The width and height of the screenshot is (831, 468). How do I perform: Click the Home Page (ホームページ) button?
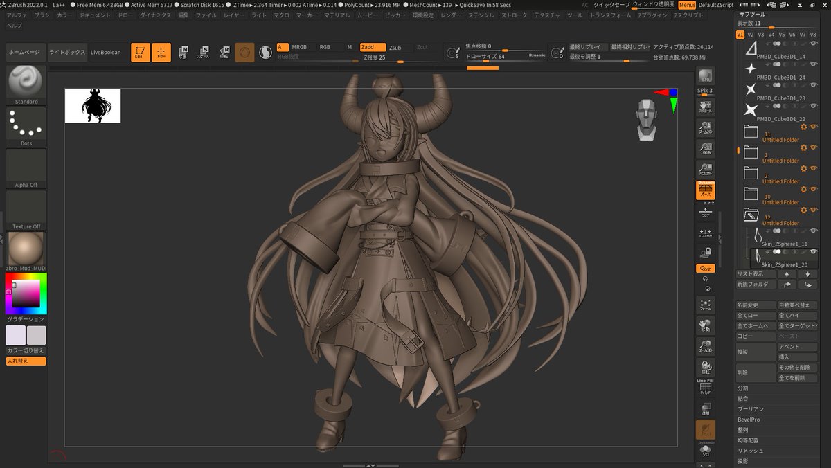tap(26, 53)
